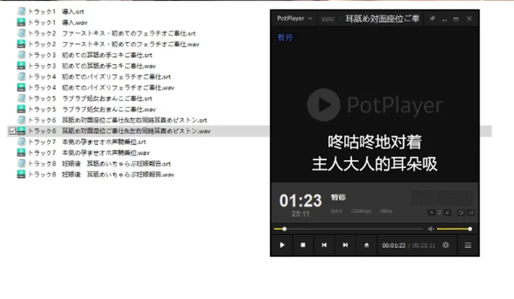Stop playback with the square stop button

[x=303, y=245]
